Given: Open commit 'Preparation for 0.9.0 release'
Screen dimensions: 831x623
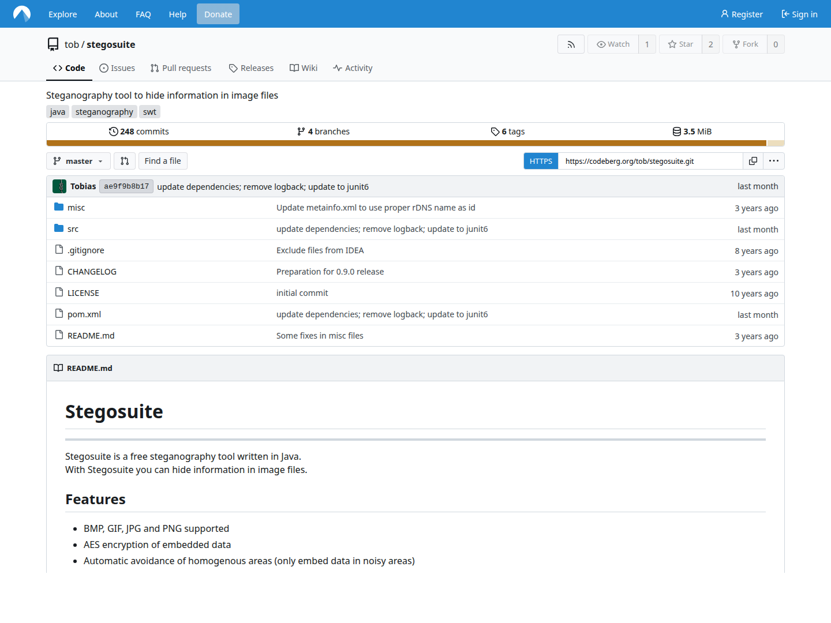Looking at the screenshot, I should pyautogui.click(x=330, y=272).
